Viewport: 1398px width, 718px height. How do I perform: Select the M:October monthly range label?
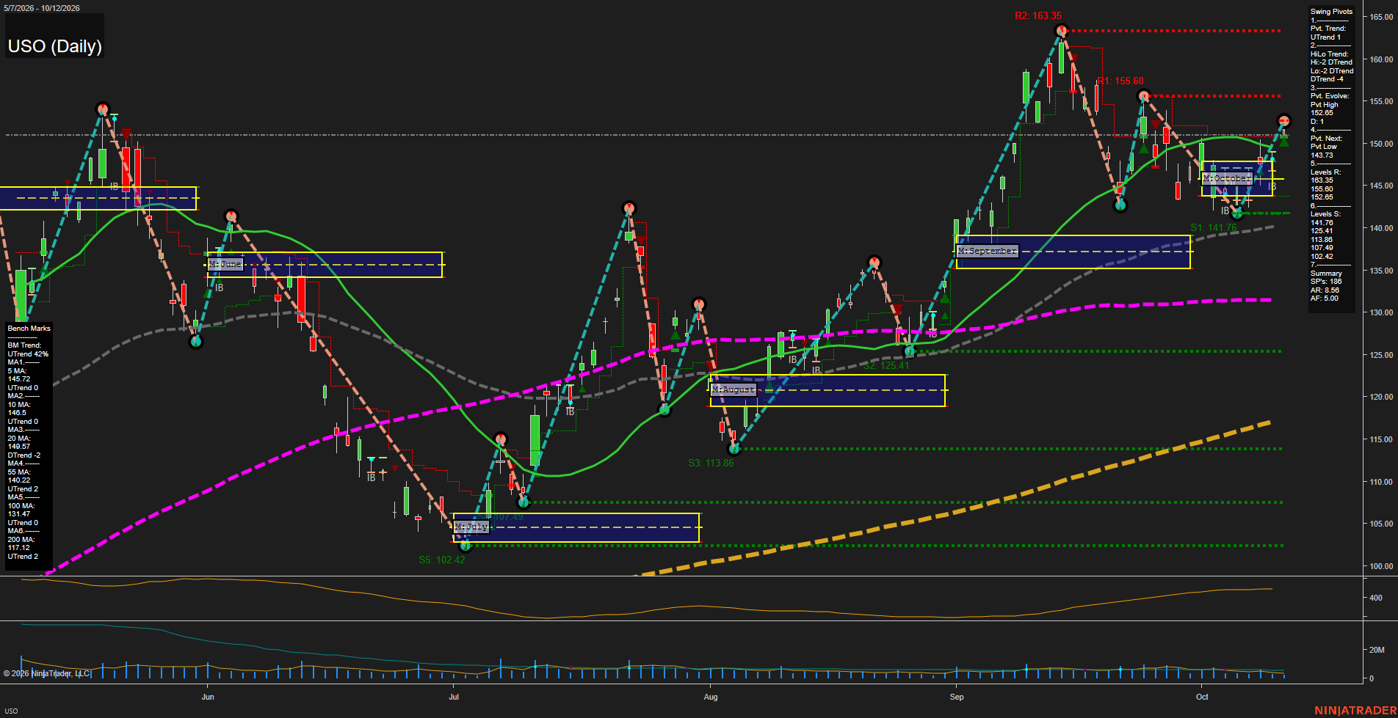pos(1227,178)
